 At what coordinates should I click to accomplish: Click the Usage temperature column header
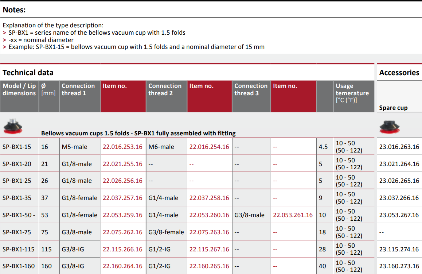coord(354,96)
